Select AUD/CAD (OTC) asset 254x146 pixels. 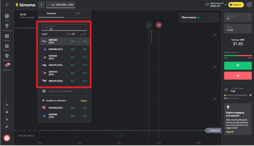[x=64, y=73]
